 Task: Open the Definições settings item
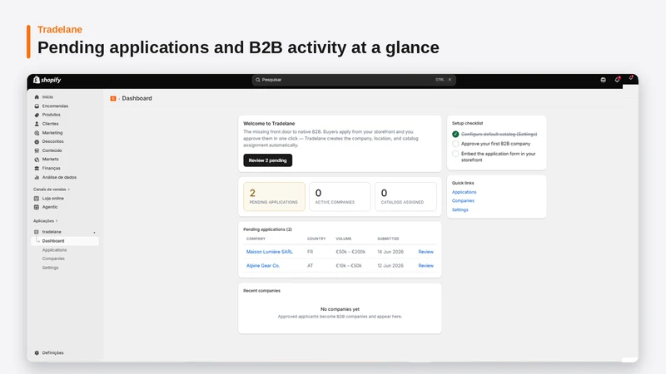(x=52, y=352)
